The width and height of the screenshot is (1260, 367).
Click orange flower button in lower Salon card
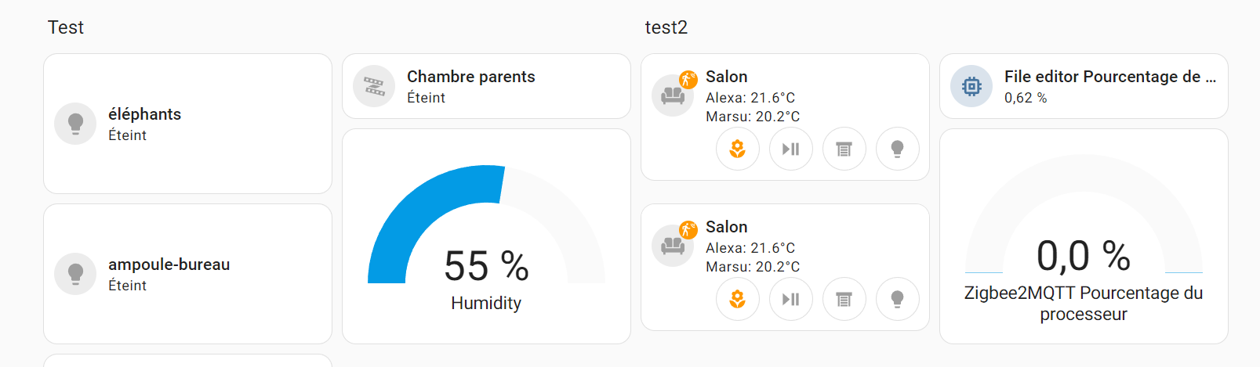point(738,299)
